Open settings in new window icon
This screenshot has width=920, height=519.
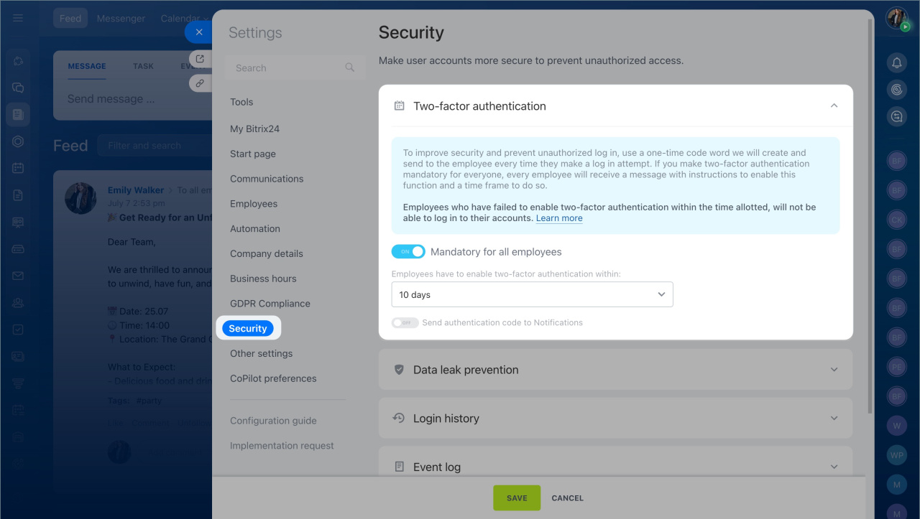pyautogui.click(x=200, y=59)
